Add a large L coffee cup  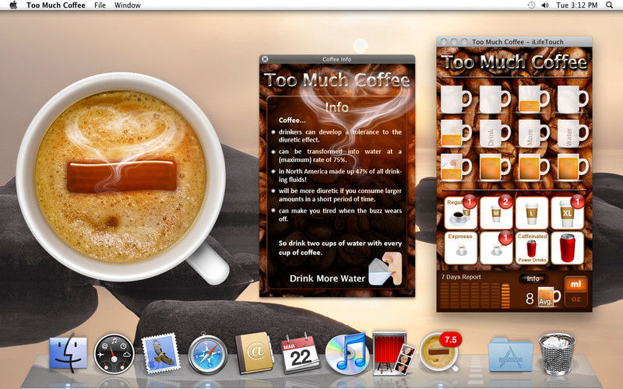pos(532,212)
